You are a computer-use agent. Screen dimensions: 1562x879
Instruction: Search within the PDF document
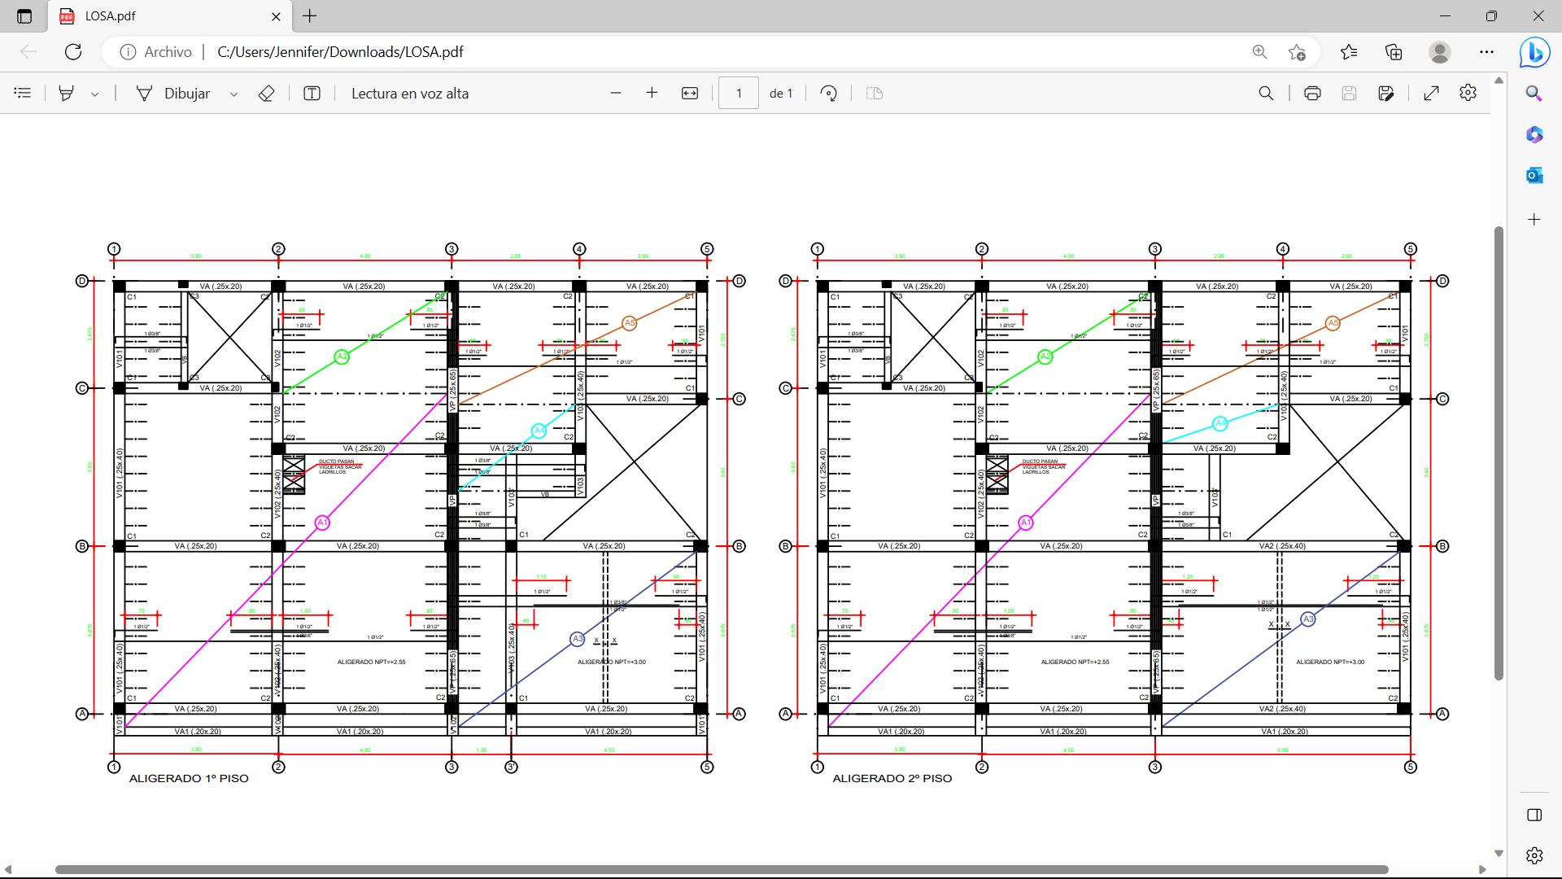click(1266, 94)
